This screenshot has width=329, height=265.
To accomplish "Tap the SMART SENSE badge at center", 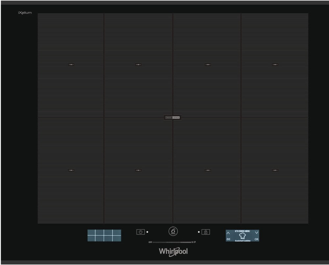I will (x=173, y=117).
